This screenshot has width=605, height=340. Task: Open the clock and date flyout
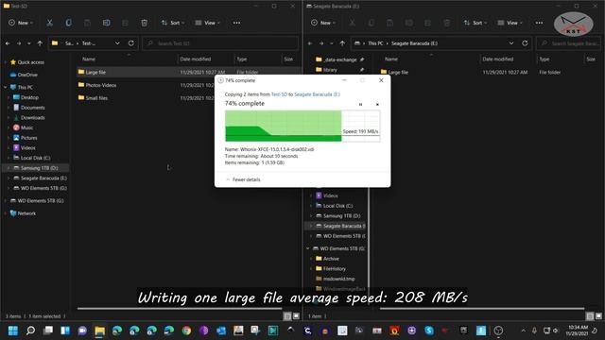(x=578, y=331)
